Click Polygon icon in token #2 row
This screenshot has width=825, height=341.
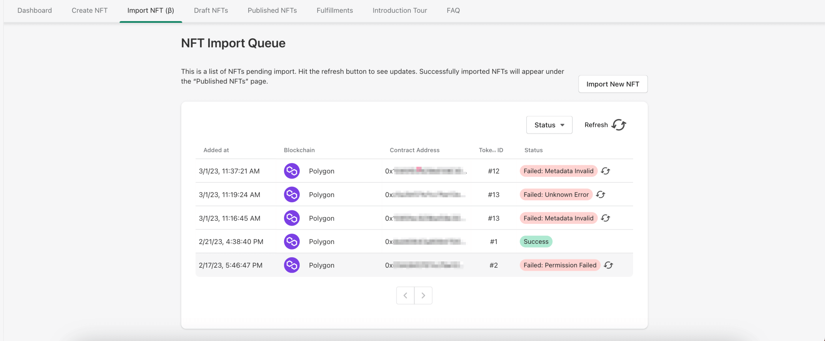[x=291, y=265]
